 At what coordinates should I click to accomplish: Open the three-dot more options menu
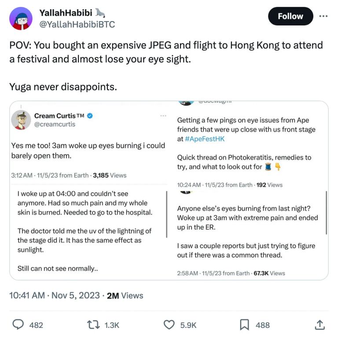click(x=323, y=16)
